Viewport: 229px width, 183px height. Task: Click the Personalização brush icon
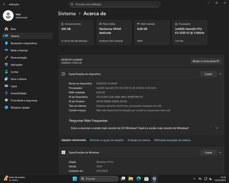tap(7, 58)
